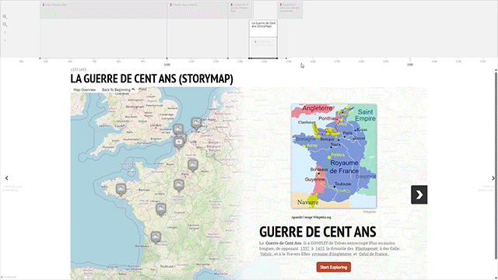Follow the Valois link
This screenshot has width=498, height=280.
click(x=266, y=254)
